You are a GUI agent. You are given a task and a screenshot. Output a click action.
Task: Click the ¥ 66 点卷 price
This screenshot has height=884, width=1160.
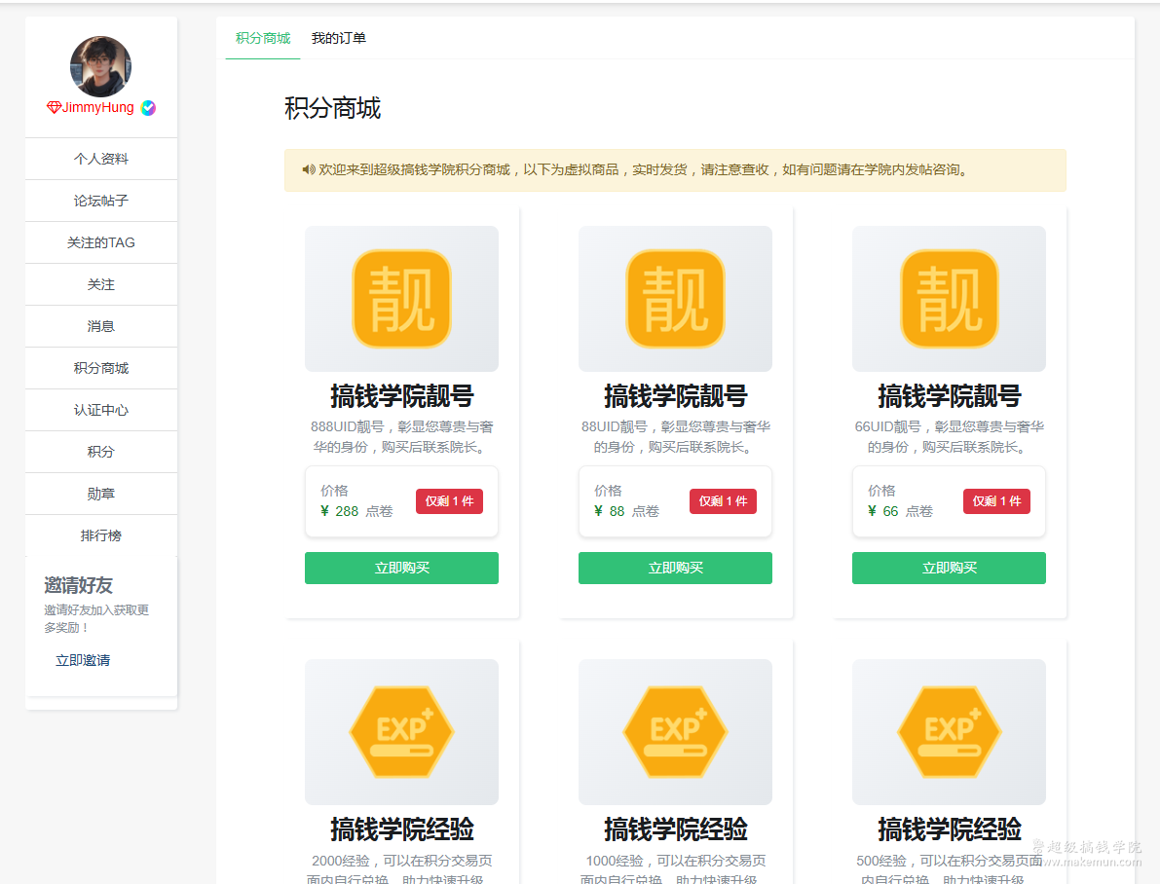click(x=900, y=511)
